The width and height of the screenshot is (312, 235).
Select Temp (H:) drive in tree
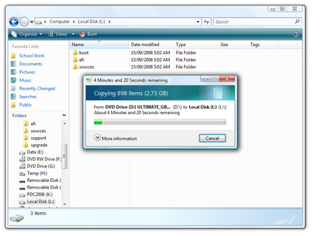33,173
